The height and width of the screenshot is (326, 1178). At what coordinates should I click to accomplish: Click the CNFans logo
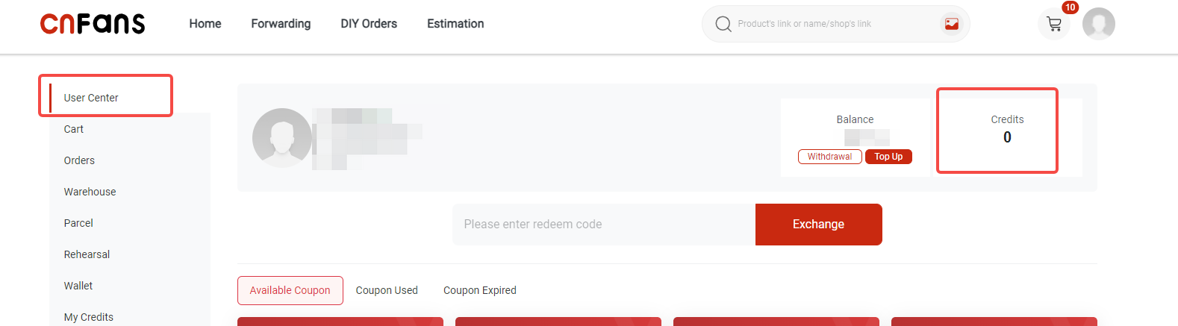tap(93, 24)
